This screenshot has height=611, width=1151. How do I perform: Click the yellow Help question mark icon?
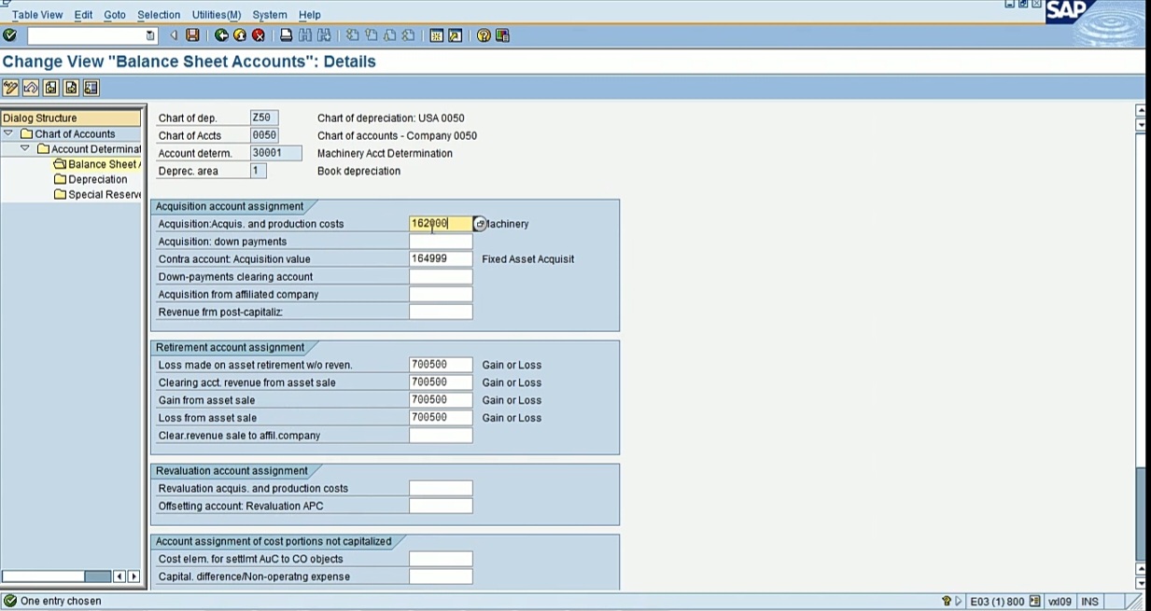pos(484,35)
